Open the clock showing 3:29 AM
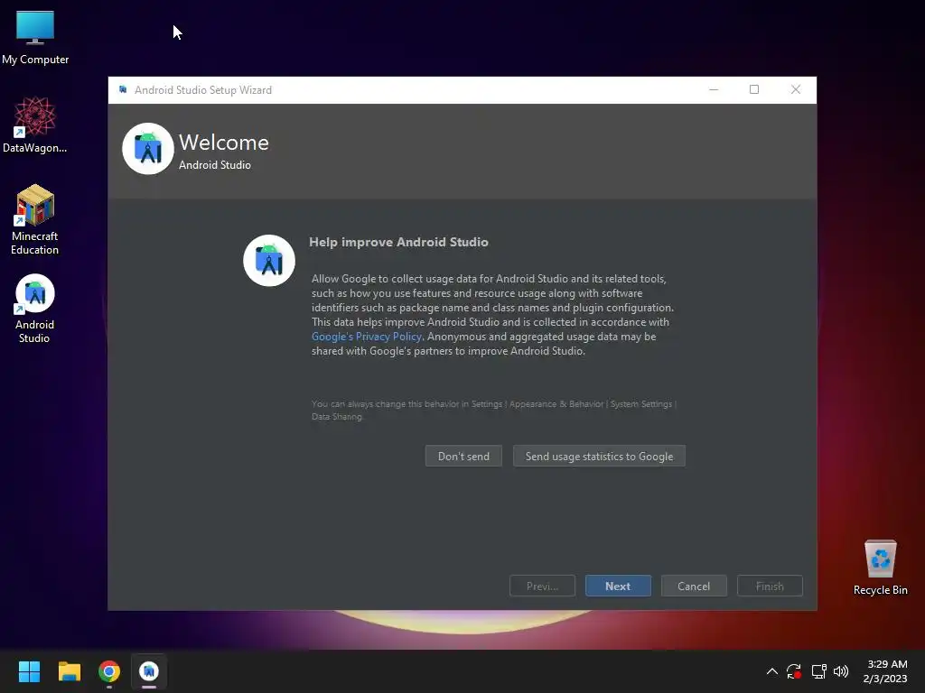925x693 pixels. [885, 671]
